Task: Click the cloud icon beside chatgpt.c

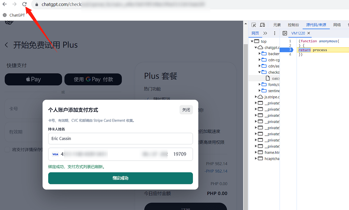Action: point(260,47)
